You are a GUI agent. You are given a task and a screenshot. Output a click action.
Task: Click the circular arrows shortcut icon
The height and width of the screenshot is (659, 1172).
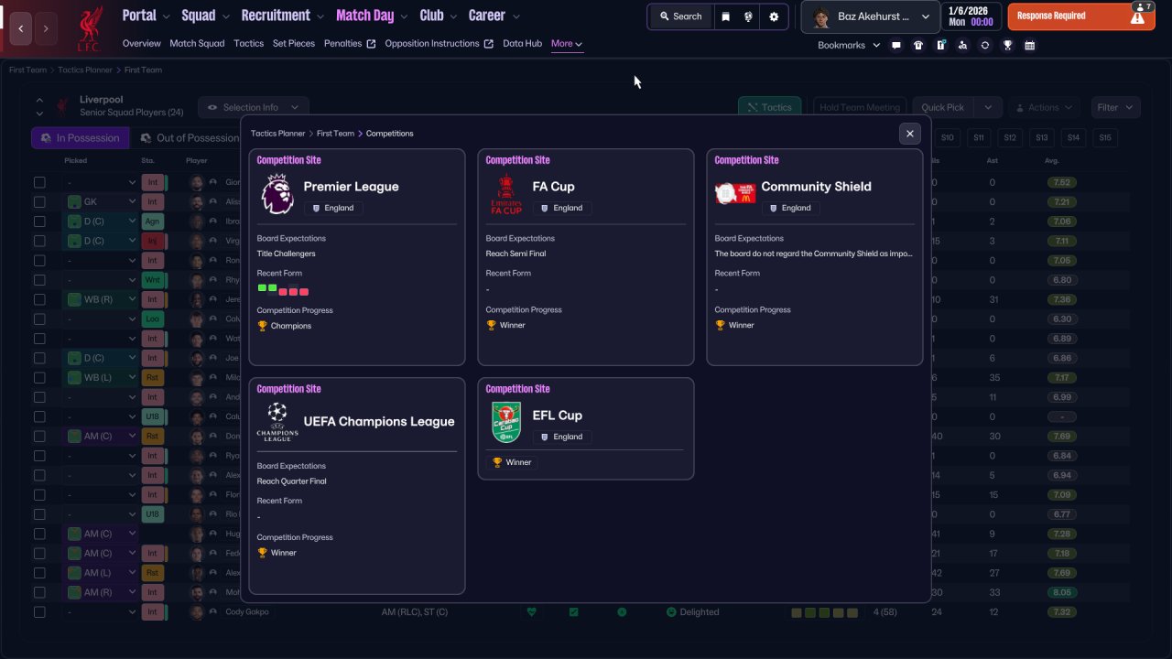pyautogui.click(x=985, y=45)
